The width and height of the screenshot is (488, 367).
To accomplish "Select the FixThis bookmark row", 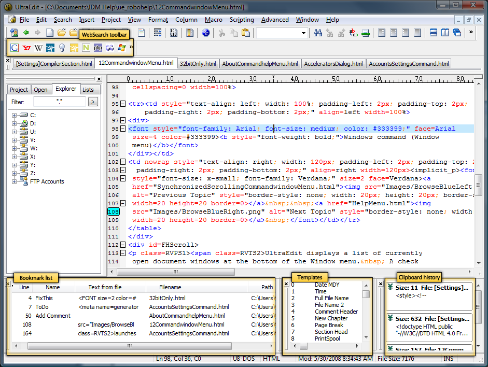I will tap(143, 298).
